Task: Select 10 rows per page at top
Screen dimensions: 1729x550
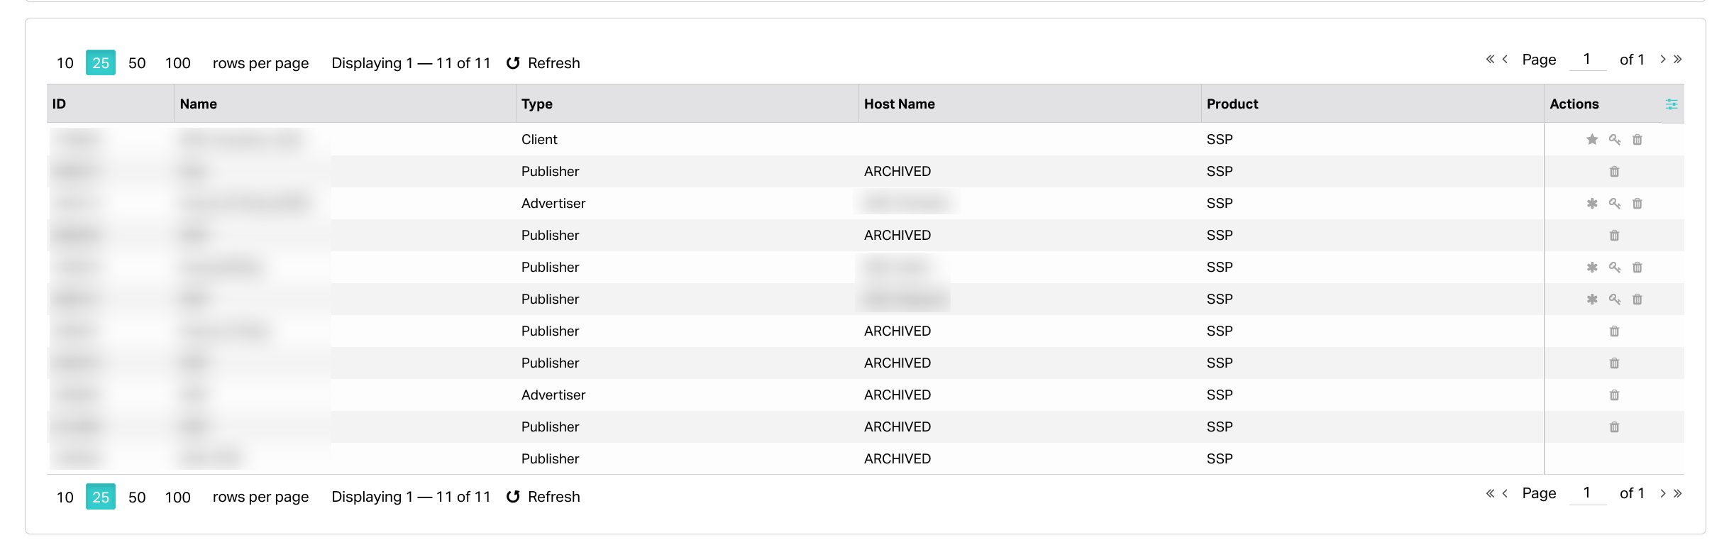Action: coord(65,63)
